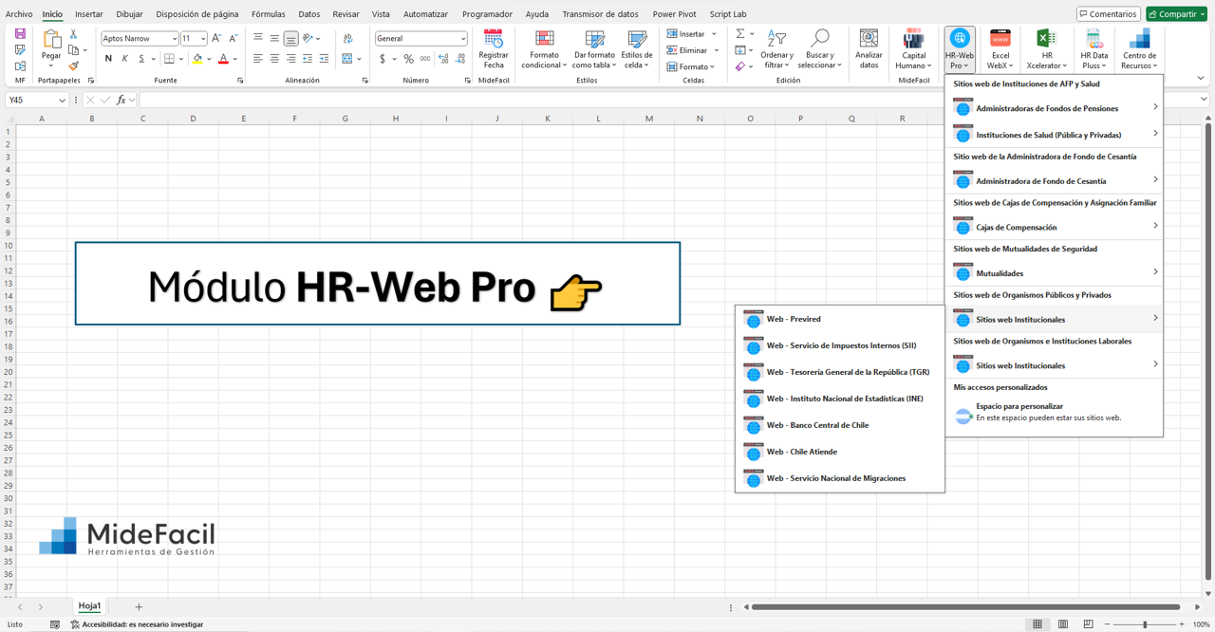Click the percent style icon
The image size is (1215, 632).
tap(408, 59)
